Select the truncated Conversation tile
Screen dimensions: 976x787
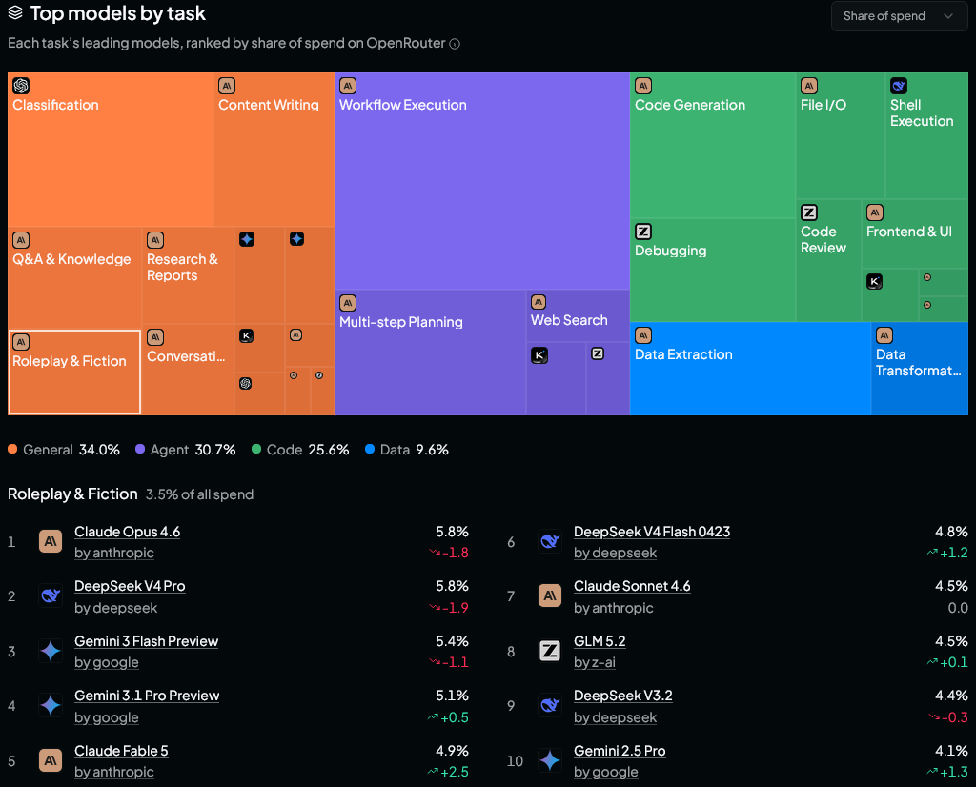tap(188, 370)
